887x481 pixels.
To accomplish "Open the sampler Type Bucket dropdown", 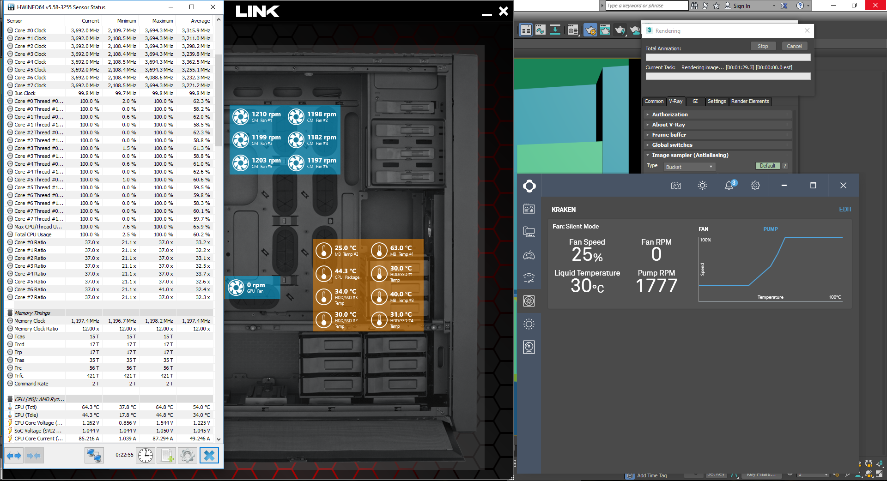I will tap(690, 167).
